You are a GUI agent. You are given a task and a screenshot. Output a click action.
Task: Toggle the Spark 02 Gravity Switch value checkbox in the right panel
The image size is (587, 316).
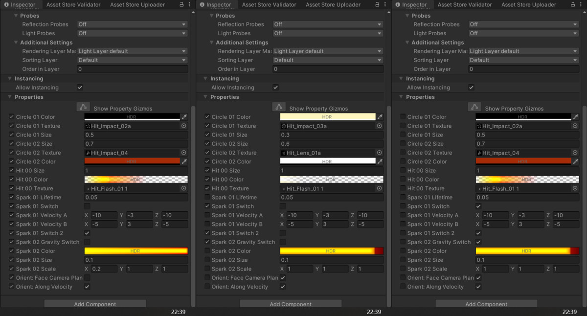coord(478,242)
